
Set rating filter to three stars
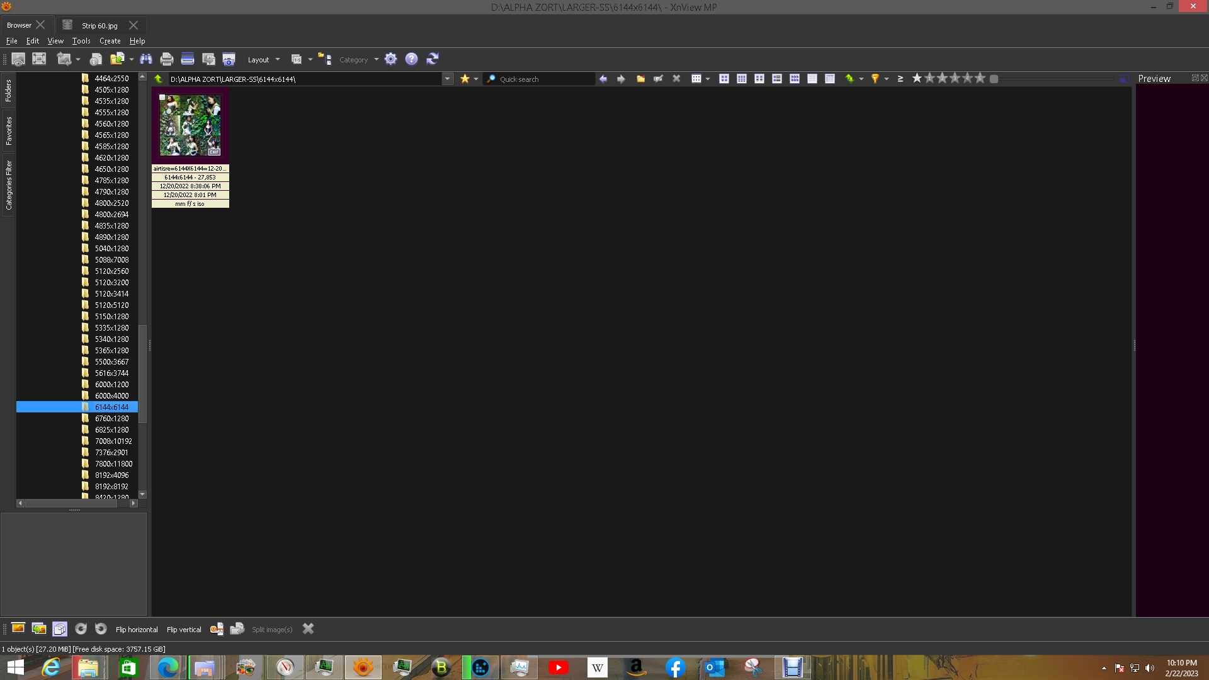[x=955, y=78]
